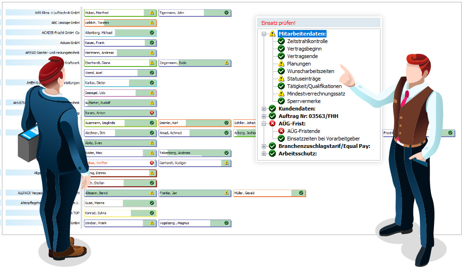Click the warning icon on Huber, Manfred's bar
Screen dimensions: 464x279
[152, 13]
